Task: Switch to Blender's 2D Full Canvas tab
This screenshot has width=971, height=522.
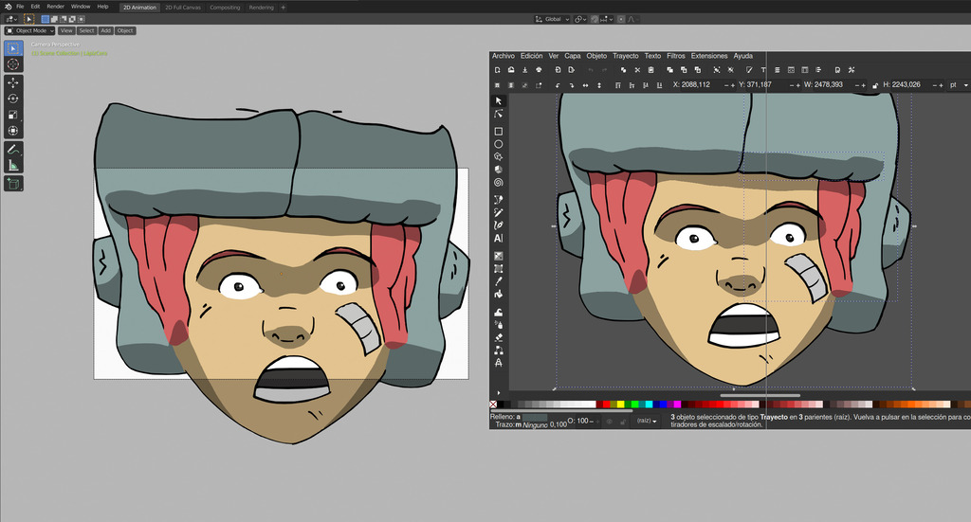Action: [183, 8]
